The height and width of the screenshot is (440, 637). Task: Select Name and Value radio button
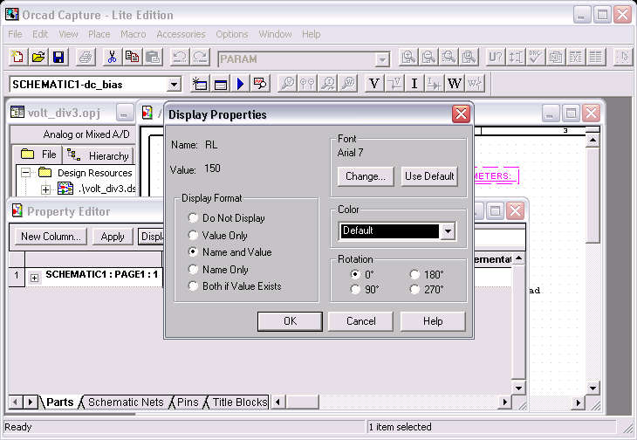[193, 252]
